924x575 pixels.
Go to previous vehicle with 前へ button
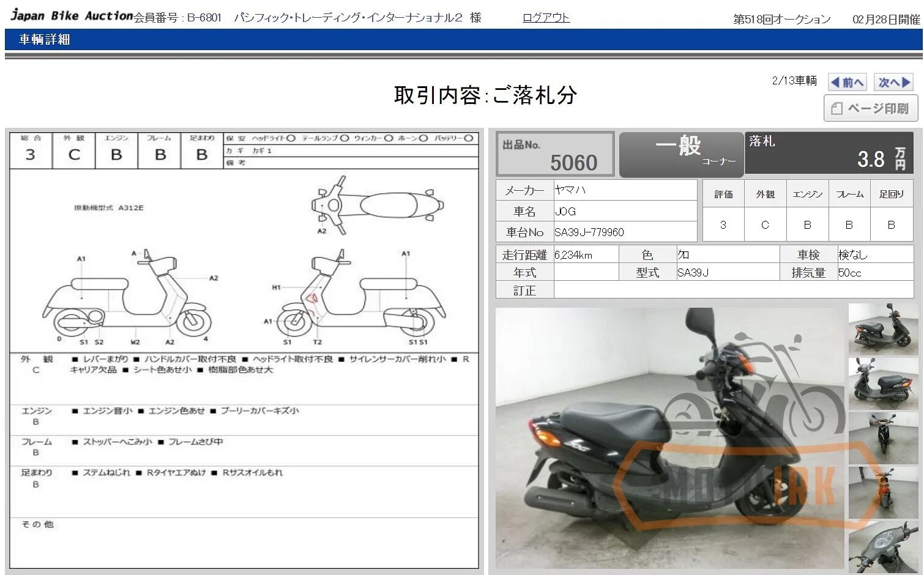click(x=848, y=82)
